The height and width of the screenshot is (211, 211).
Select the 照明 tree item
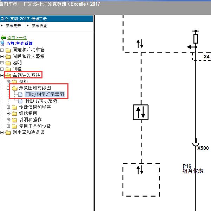(17, 63)
